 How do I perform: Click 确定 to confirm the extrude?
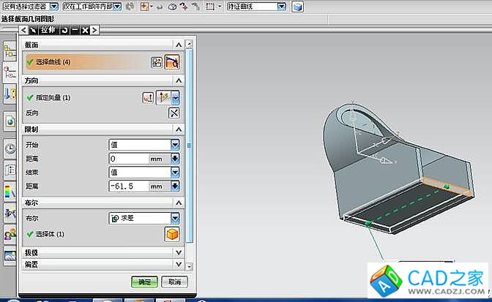[x=144, y=282]
